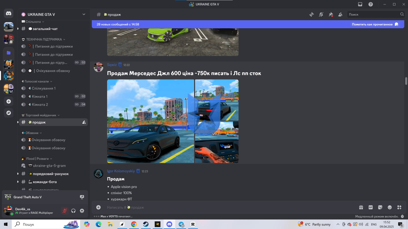Join the Кімната 2 voice channel
Image resolution: width=408 pixels, height=229 pixels.
pos(53,104)
